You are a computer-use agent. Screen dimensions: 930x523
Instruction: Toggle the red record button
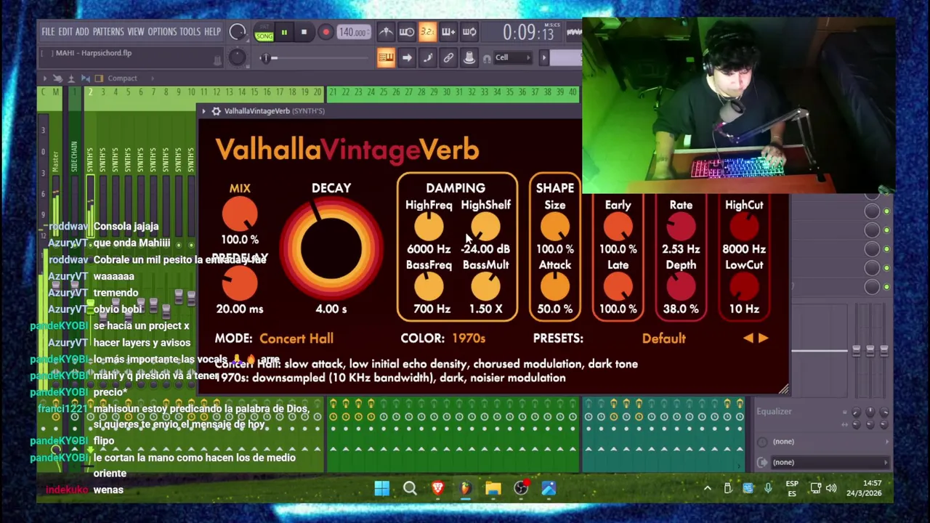tap(325, 32)
